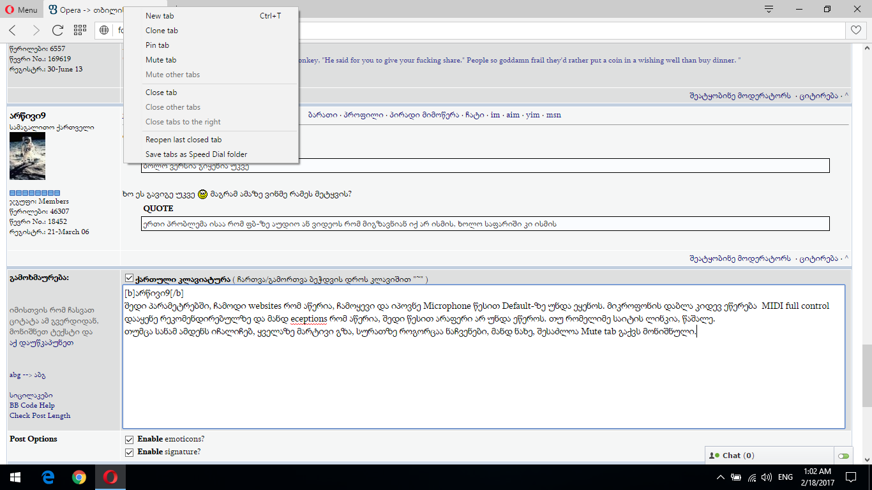Viewport: 872px width, 490px height.
Task: Open the Opera Menu button
Action: pos(22,10)
